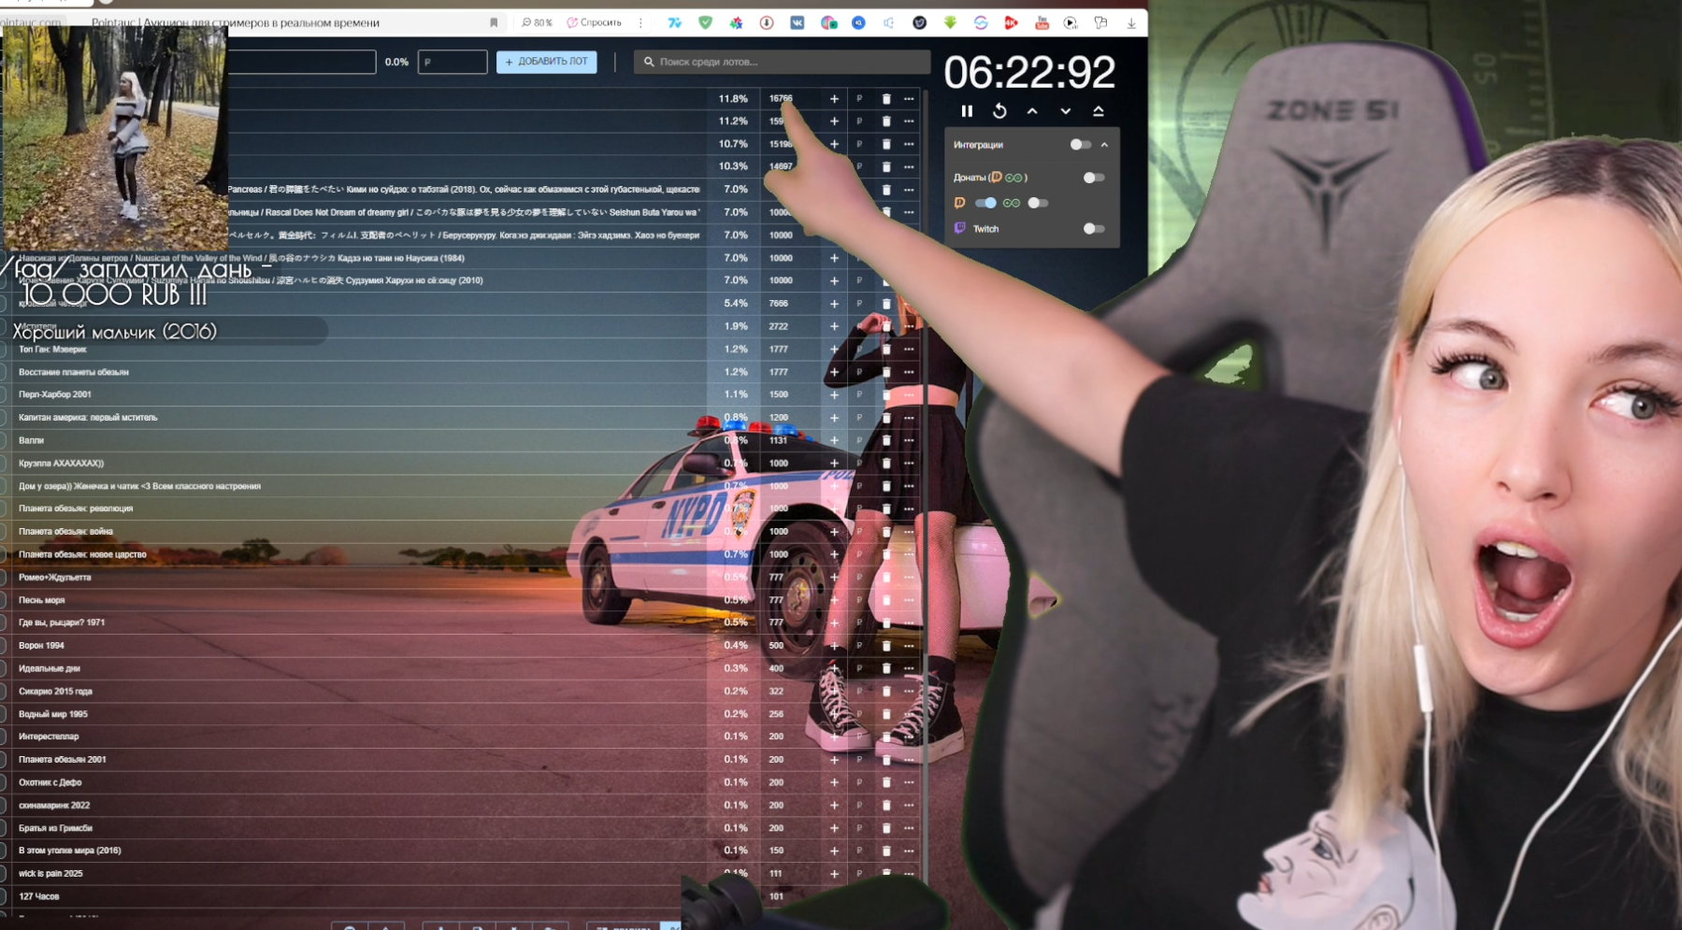This screenshot has height=930, width=1682.
Task: Select the 127 Часов lot name
Action: click(x=39, y=896)
